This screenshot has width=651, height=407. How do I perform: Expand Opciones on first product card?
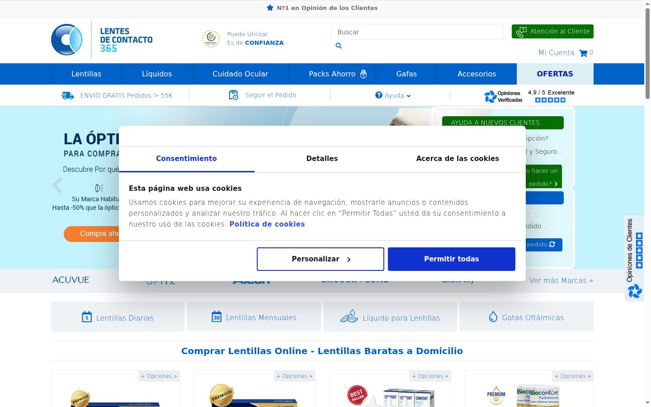(x=159, y=376)
